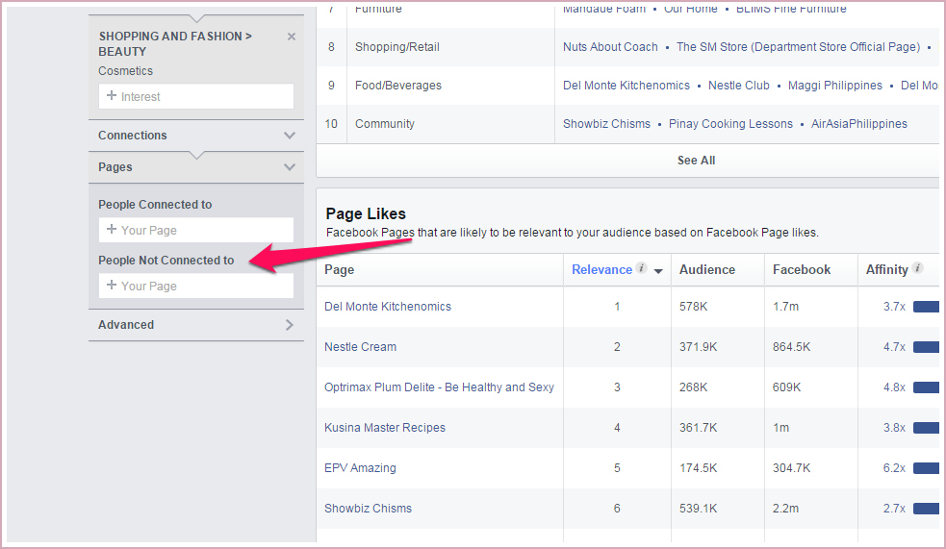Open the Nuts About Coach link

pyautogui.click(x=610, y=47)
